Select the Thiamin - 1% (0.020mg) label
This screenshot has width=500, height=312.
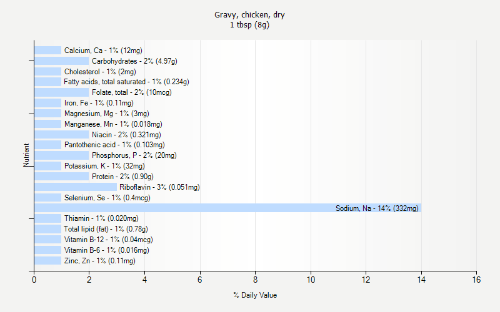click(x=101, y=218)
